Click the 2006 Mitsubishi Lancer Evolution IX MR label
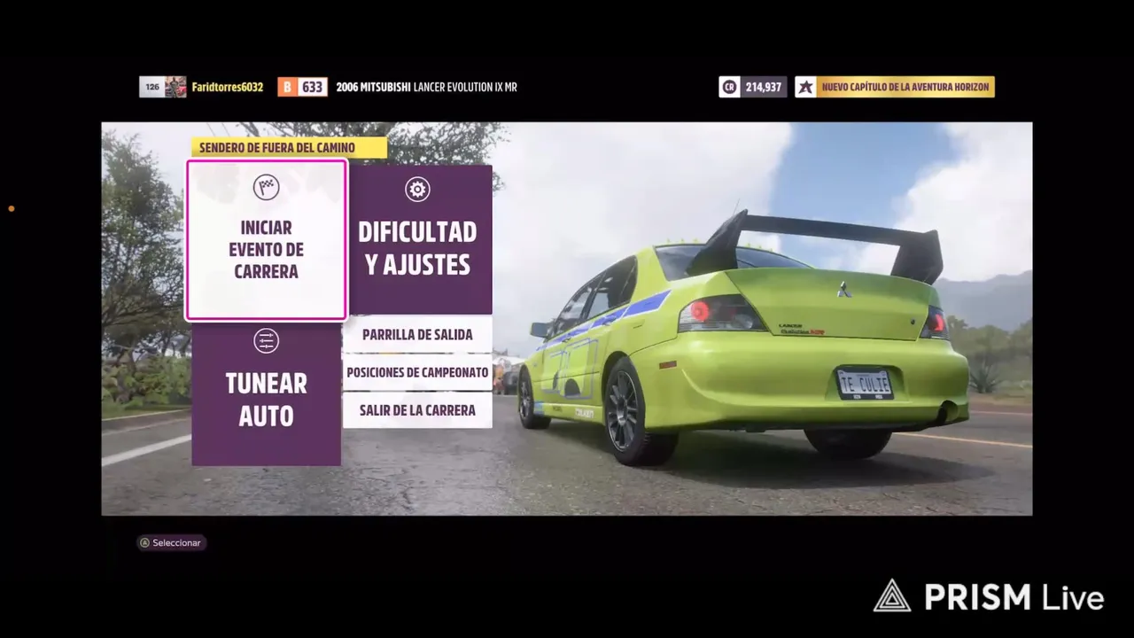1134x638 pixels. tap(426, 87)
